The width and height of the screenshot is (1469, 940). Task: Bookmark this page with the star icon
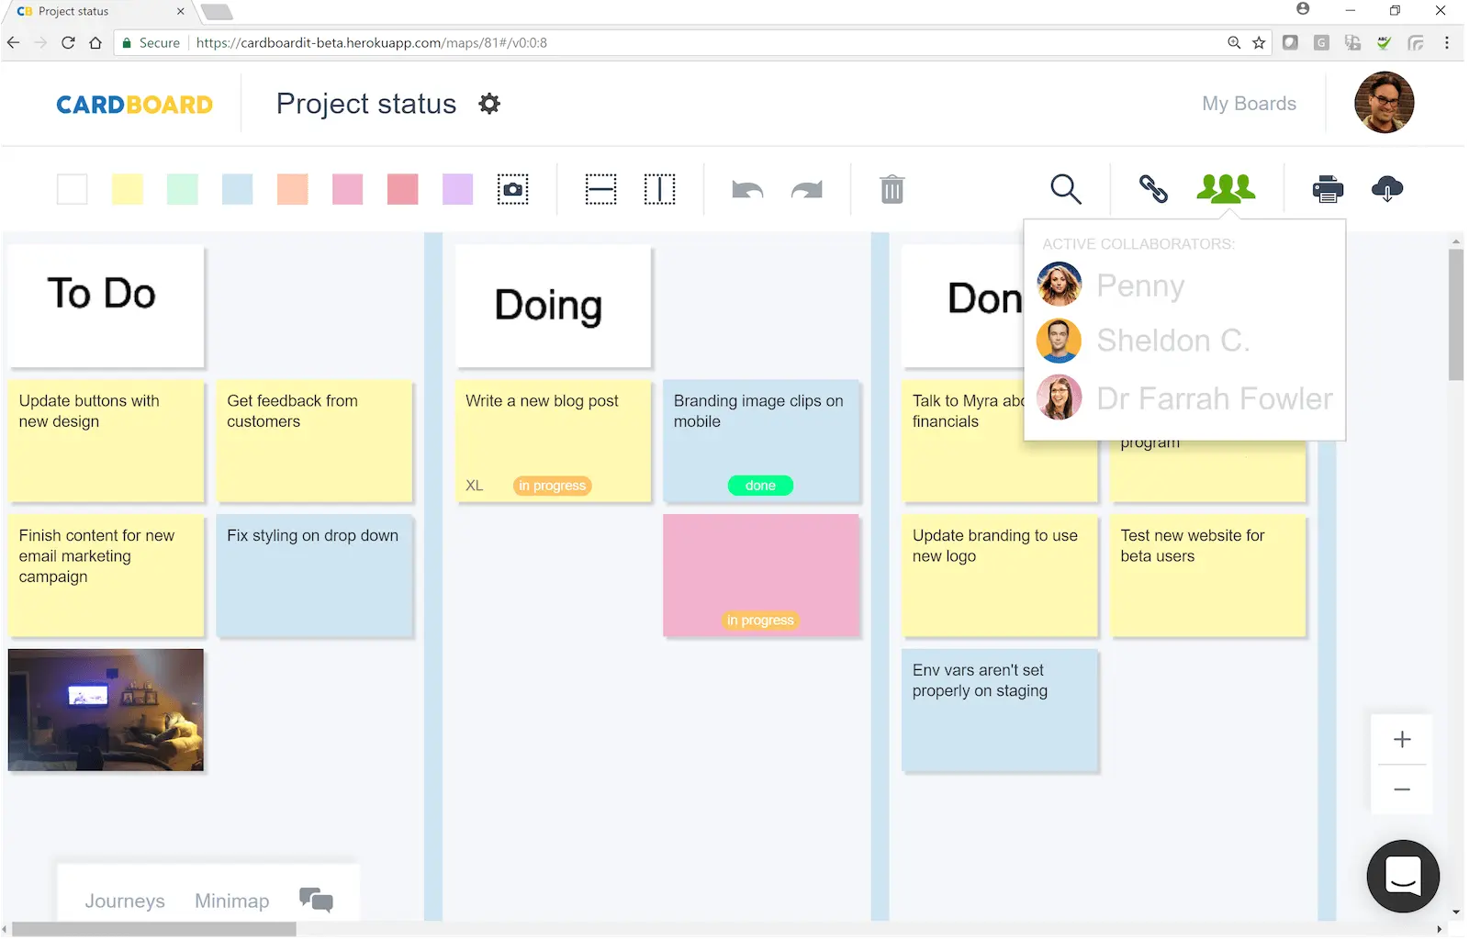point(1257,42)
